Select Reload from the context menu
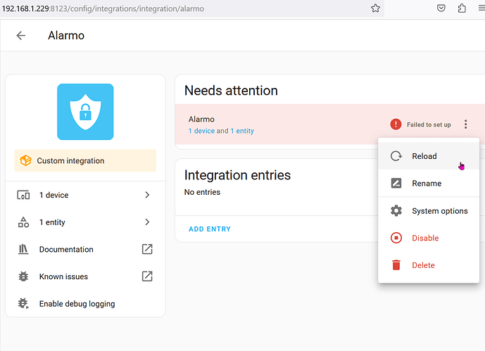The width and height of the screenshot is (485, 351). (424, 156)
